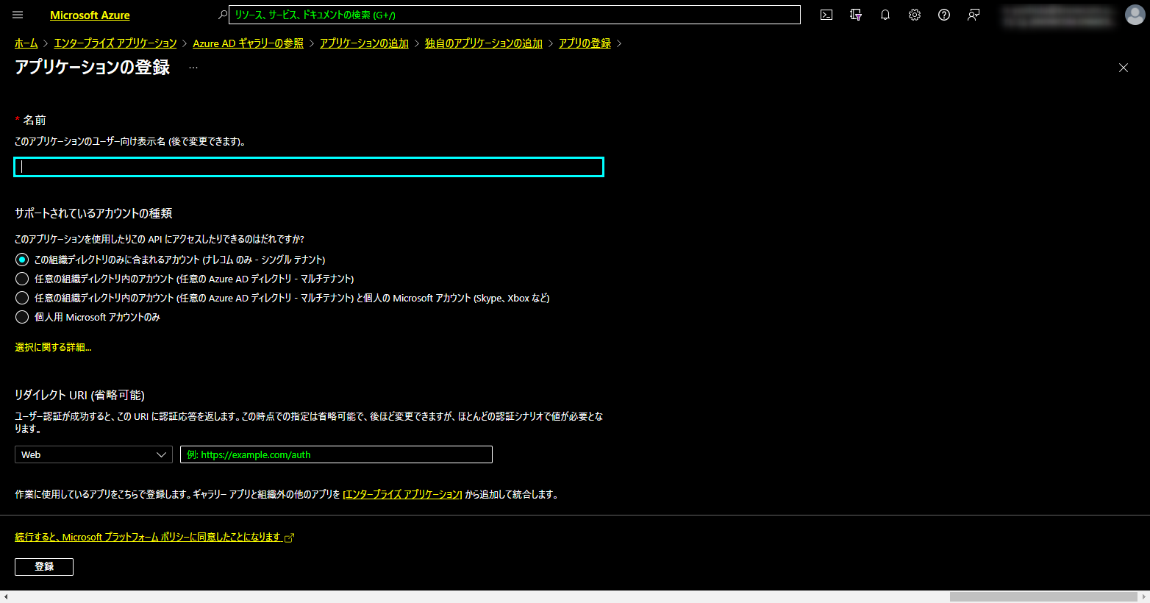Focus the top search box for resources

tap(515, 15)
